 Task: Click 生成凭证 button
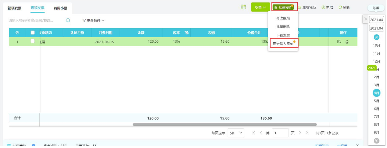(x=307, y=7)
